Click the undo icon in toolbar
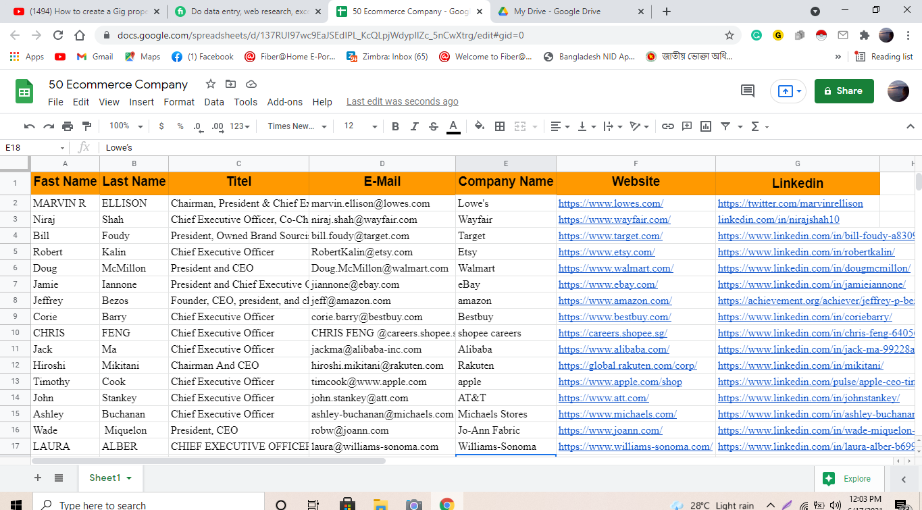 pyautogui.click(x=29, y=126)
